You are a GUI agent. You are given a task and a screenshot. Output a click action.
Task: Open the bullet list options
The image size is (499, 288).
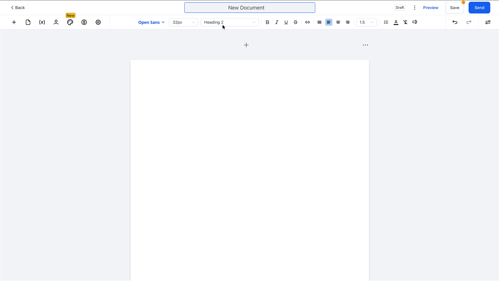pyautogui.click(x=386, y=22)
